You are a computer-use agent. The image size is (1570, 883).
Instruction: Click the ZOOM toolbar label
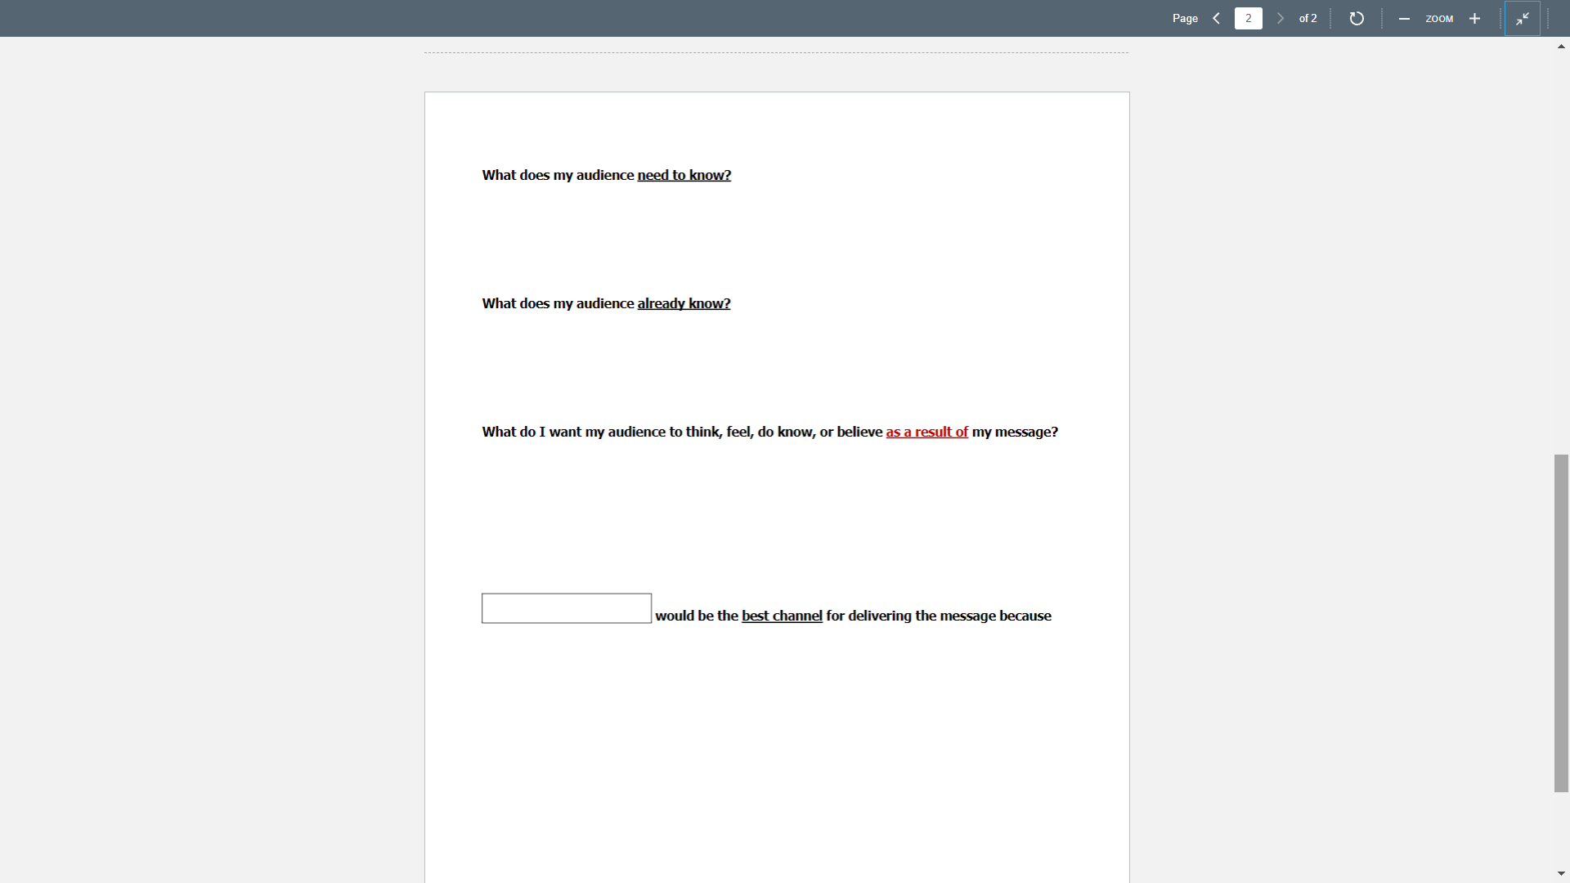[1440, 18]
